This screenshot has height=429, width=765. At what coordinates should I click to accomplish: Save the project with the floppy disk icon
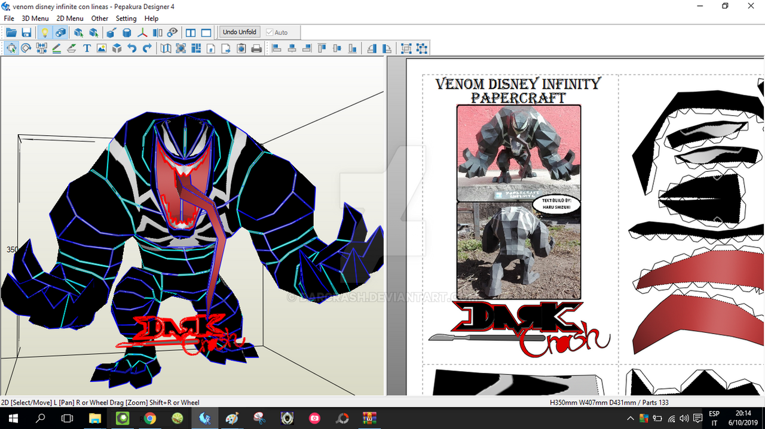[x=26, y=32]
